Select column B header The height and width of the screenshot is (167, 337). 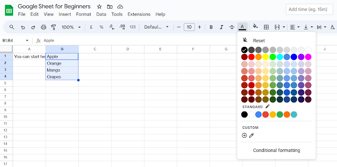click(x=62, y=49)
